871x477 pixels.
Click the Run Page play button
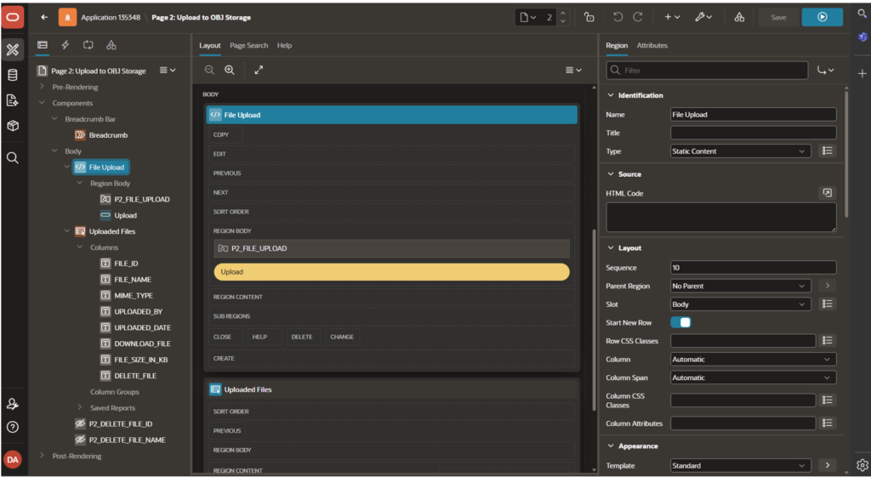coord(823,17)
